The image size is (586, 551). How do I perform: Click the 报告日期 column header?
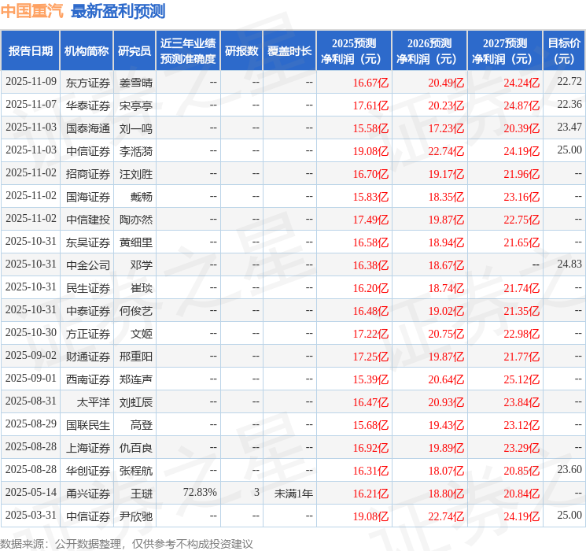(x=30, y=51)
